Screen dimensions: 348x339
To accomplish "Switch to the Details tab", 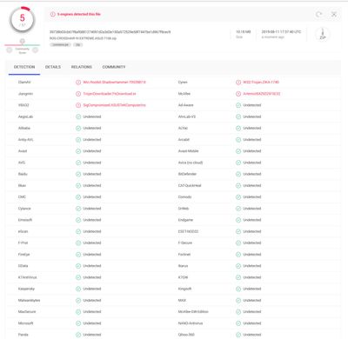I will pos(53,67).
